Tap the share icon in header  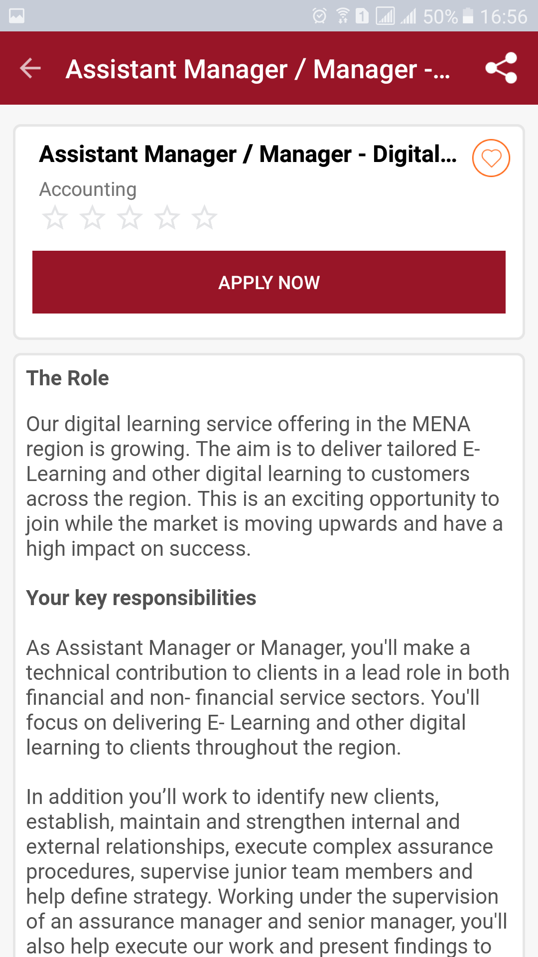click(501, 68)
